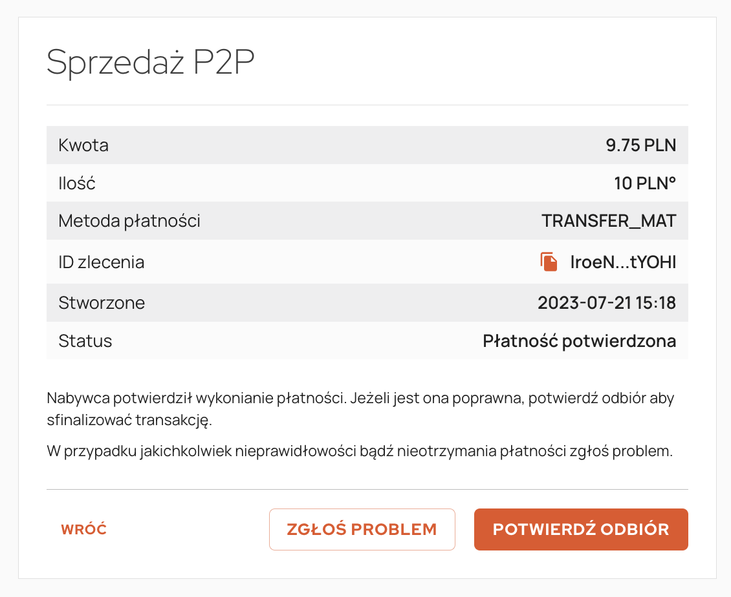Screen dimensions: 731x597
Task: Click the Sprzedaż P2P heading
Action: coord(151,62)
